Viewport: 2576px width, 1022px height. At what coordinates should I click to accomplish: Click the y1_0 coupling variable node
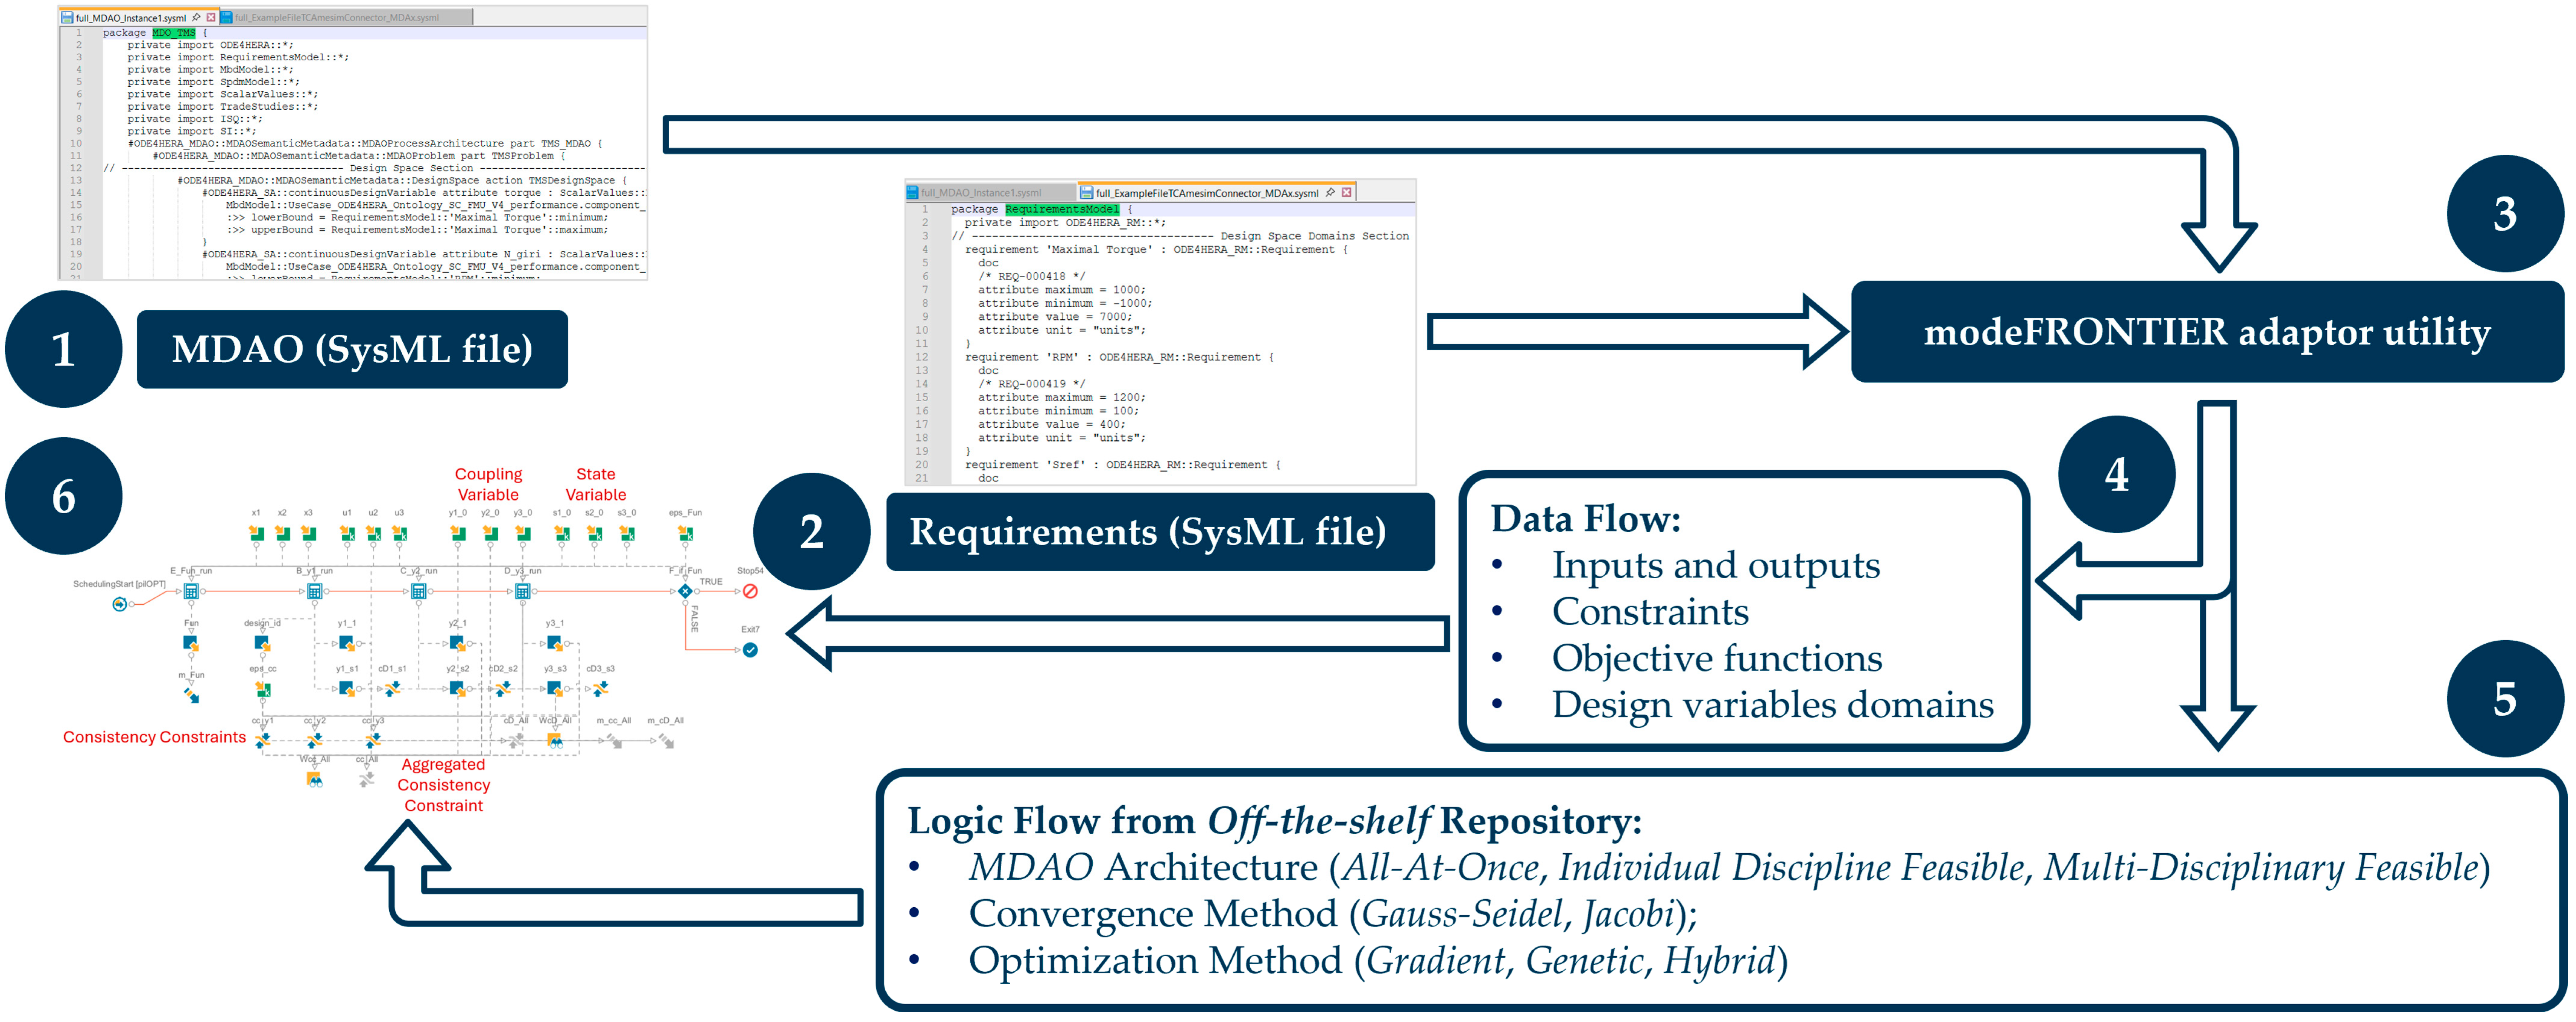point(458,533)
